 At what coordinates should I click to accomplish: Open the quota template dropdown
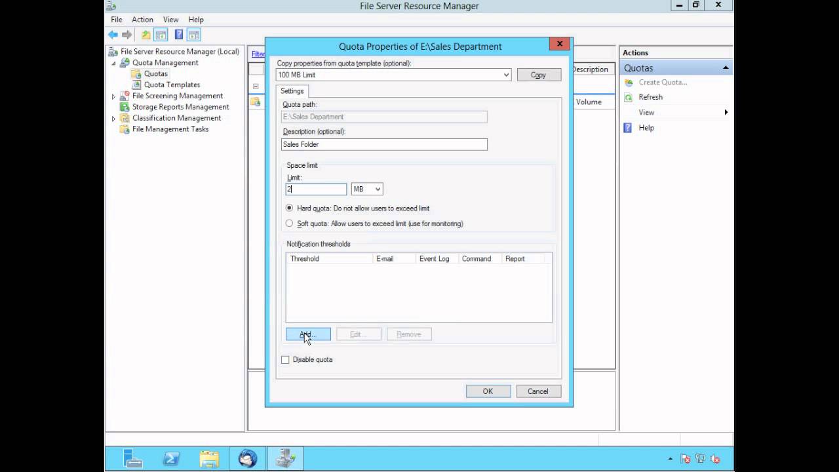(x=506, y=75)
